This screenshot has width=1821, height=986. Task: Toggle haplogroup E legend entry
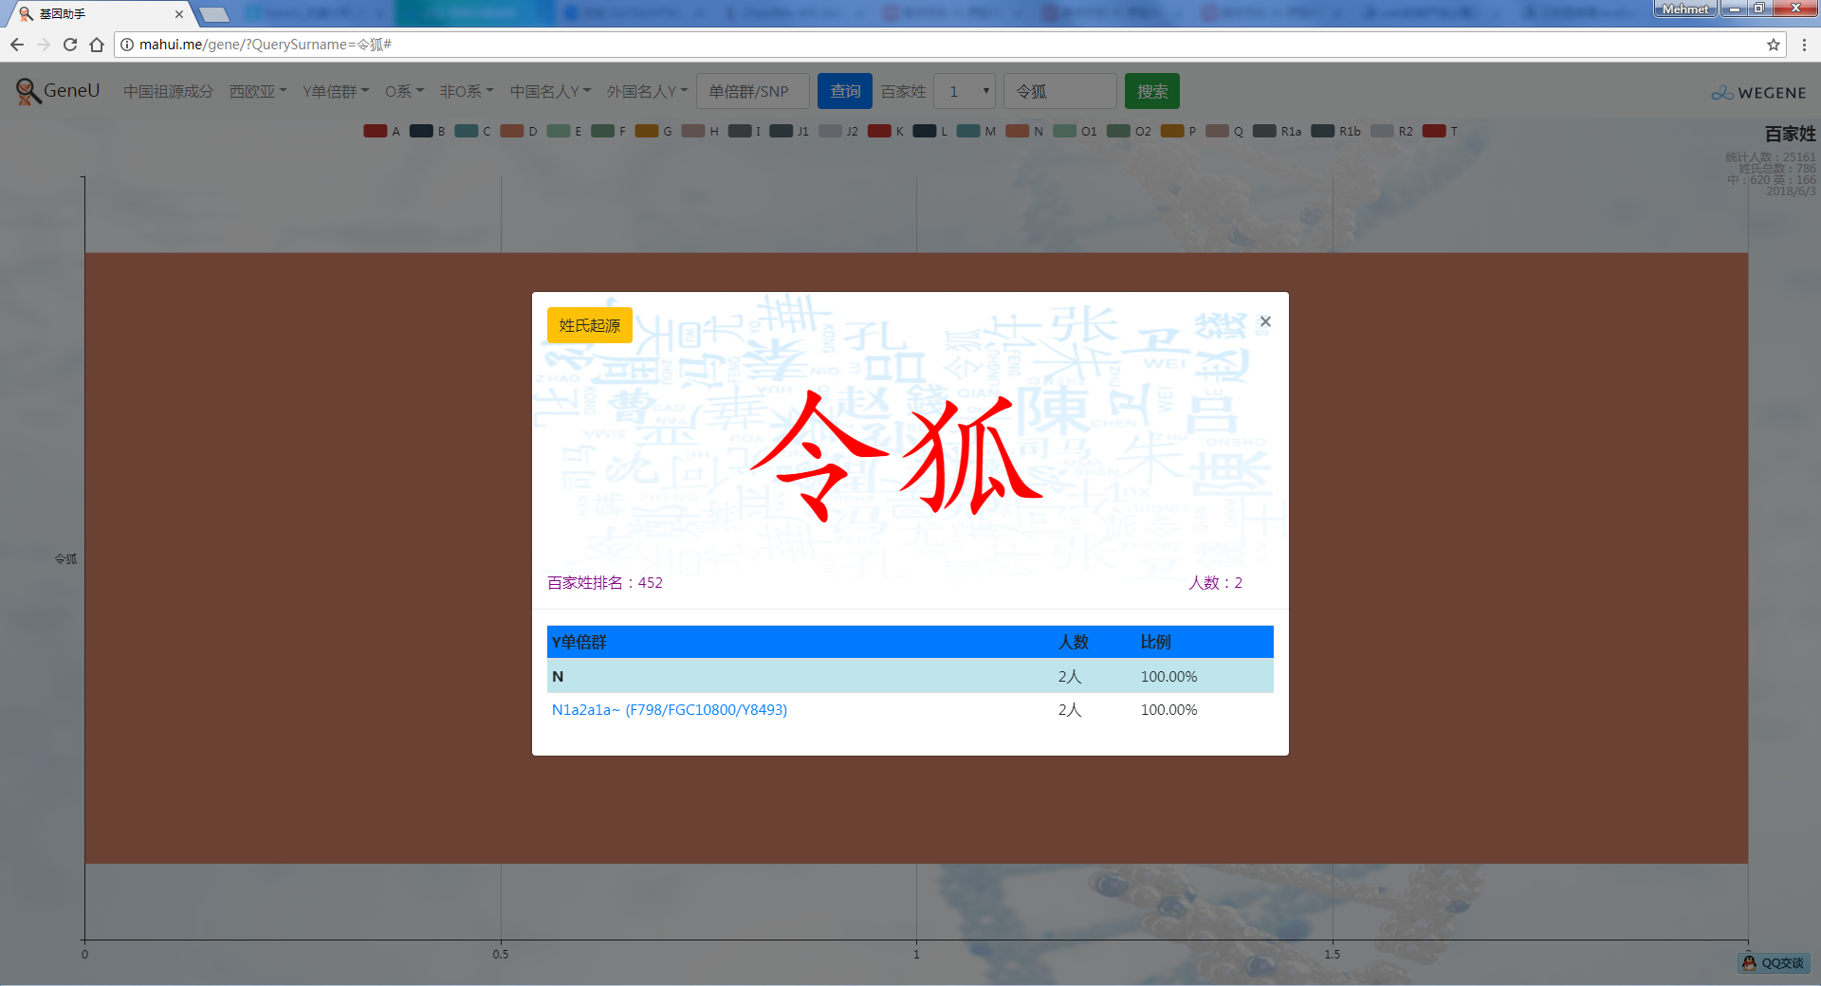click(x=564, y=131)
